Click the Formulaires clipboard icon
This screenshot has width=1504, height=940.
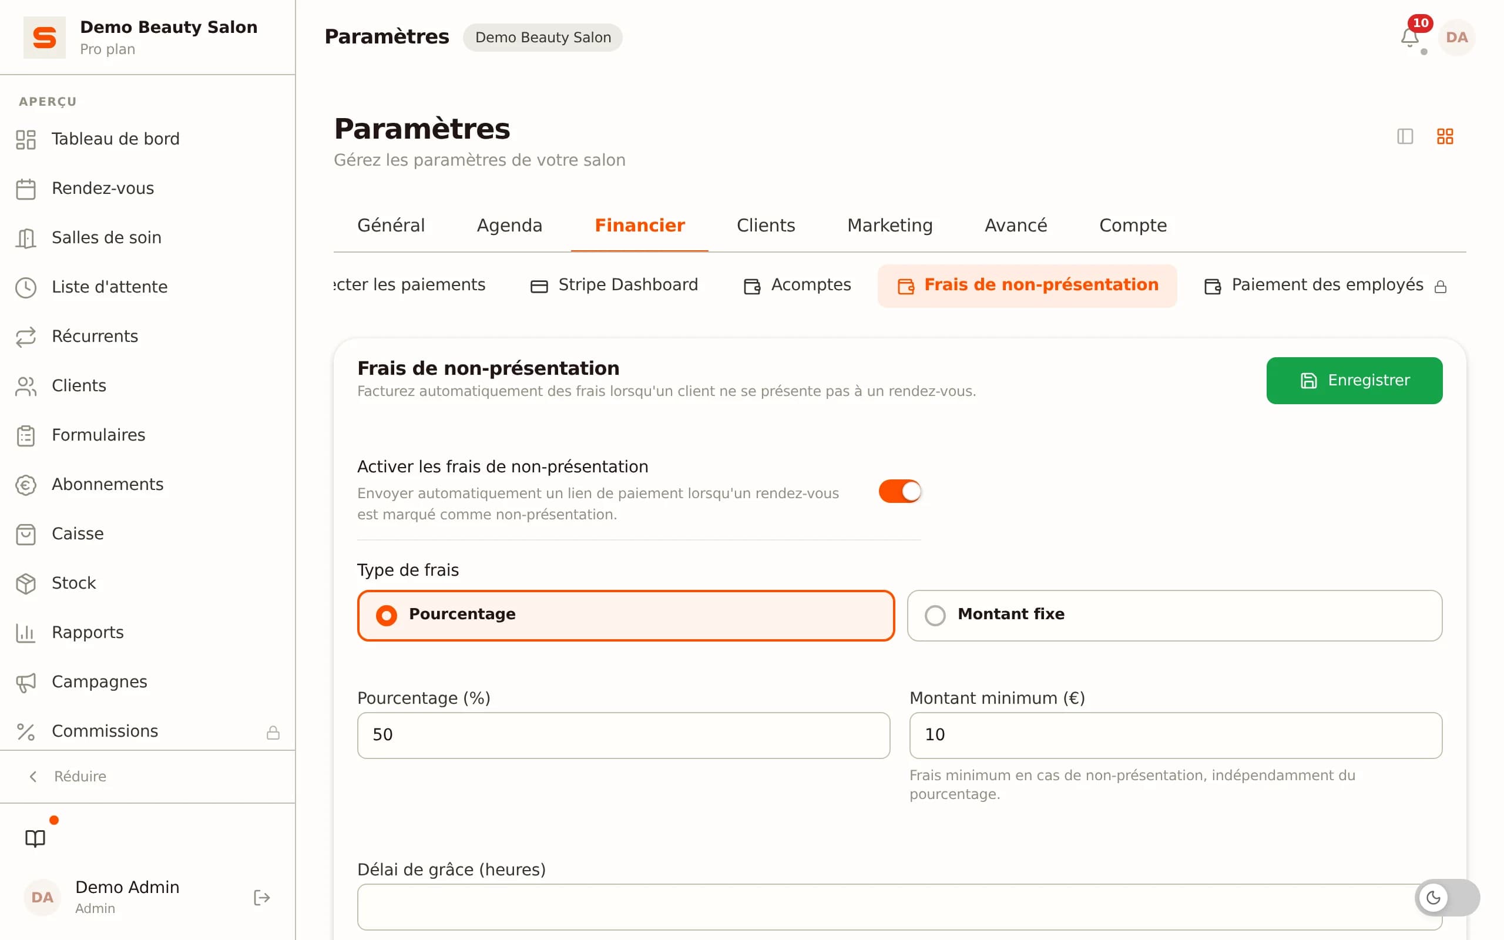[x=25, y=436]
